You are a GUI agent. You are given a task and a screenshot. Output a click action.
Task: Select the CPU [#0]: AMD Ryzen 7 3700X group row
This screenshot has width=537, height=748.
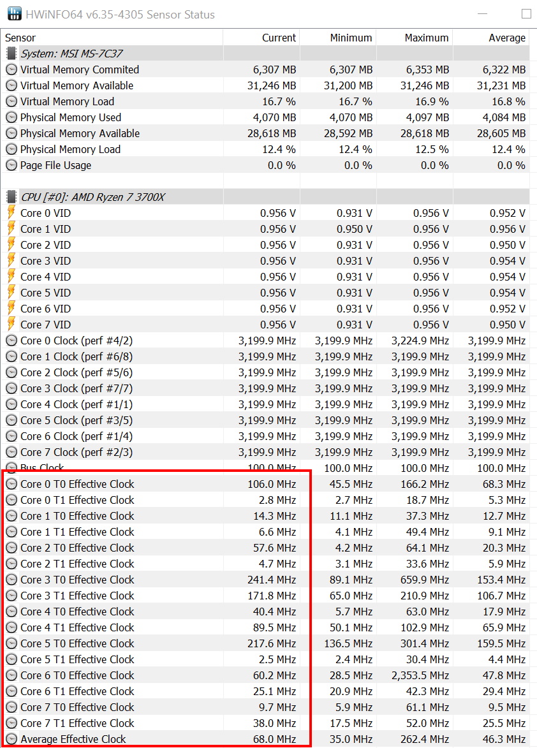(265, 196)
